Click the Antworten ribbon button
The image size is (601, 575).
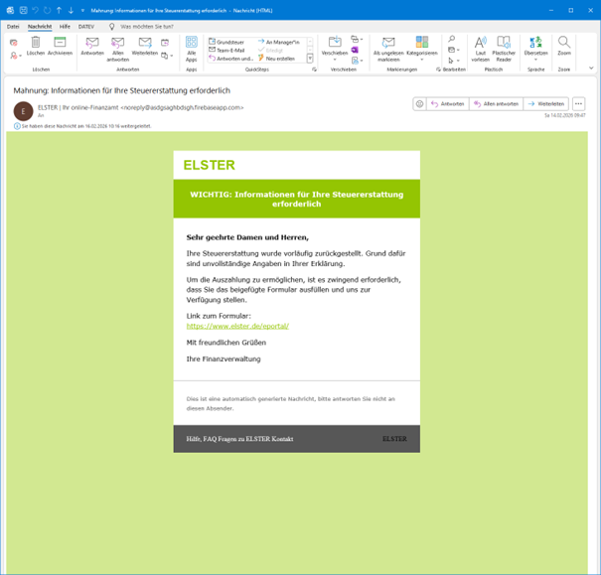(x=92, y=46)
